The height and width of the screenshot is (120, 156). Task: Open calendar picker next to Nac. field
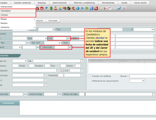pos(28,43)
